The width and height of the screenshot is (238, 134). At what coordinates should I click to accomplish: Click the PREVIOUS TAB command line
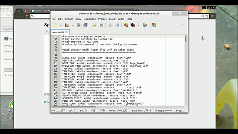pyautogui.click(x=105, y=66)
